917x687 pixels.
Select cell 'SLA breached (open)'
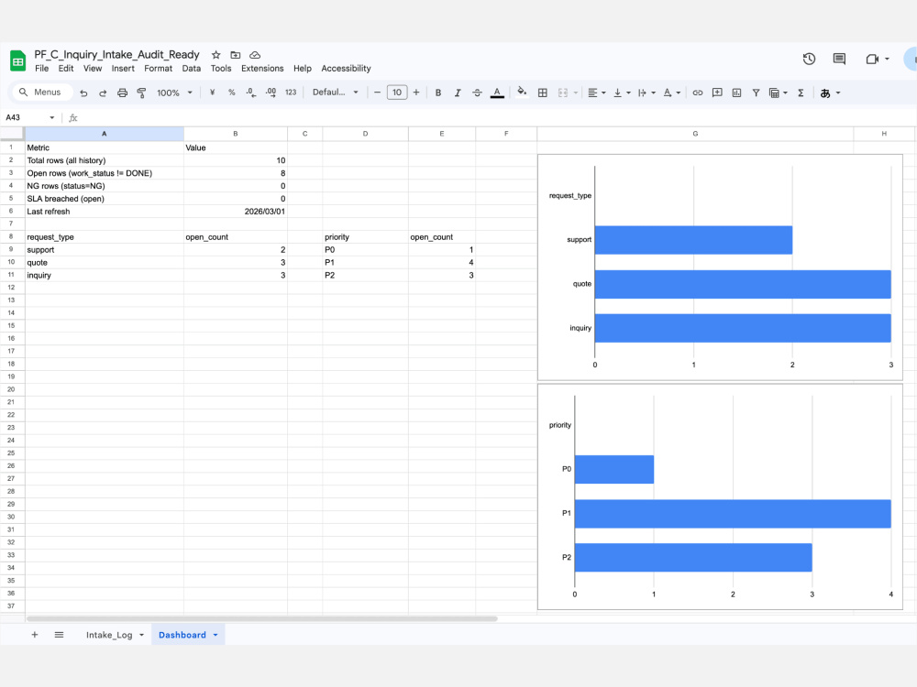(105, 199)
